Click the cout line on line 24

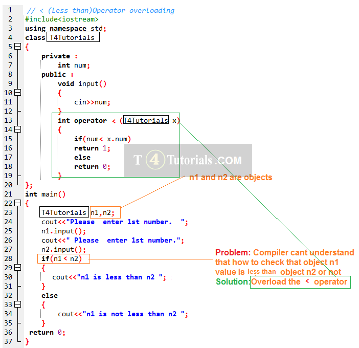115,222
